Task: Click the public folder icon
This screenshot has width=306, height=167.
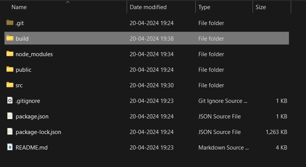Action: click(x=10, y=69)
